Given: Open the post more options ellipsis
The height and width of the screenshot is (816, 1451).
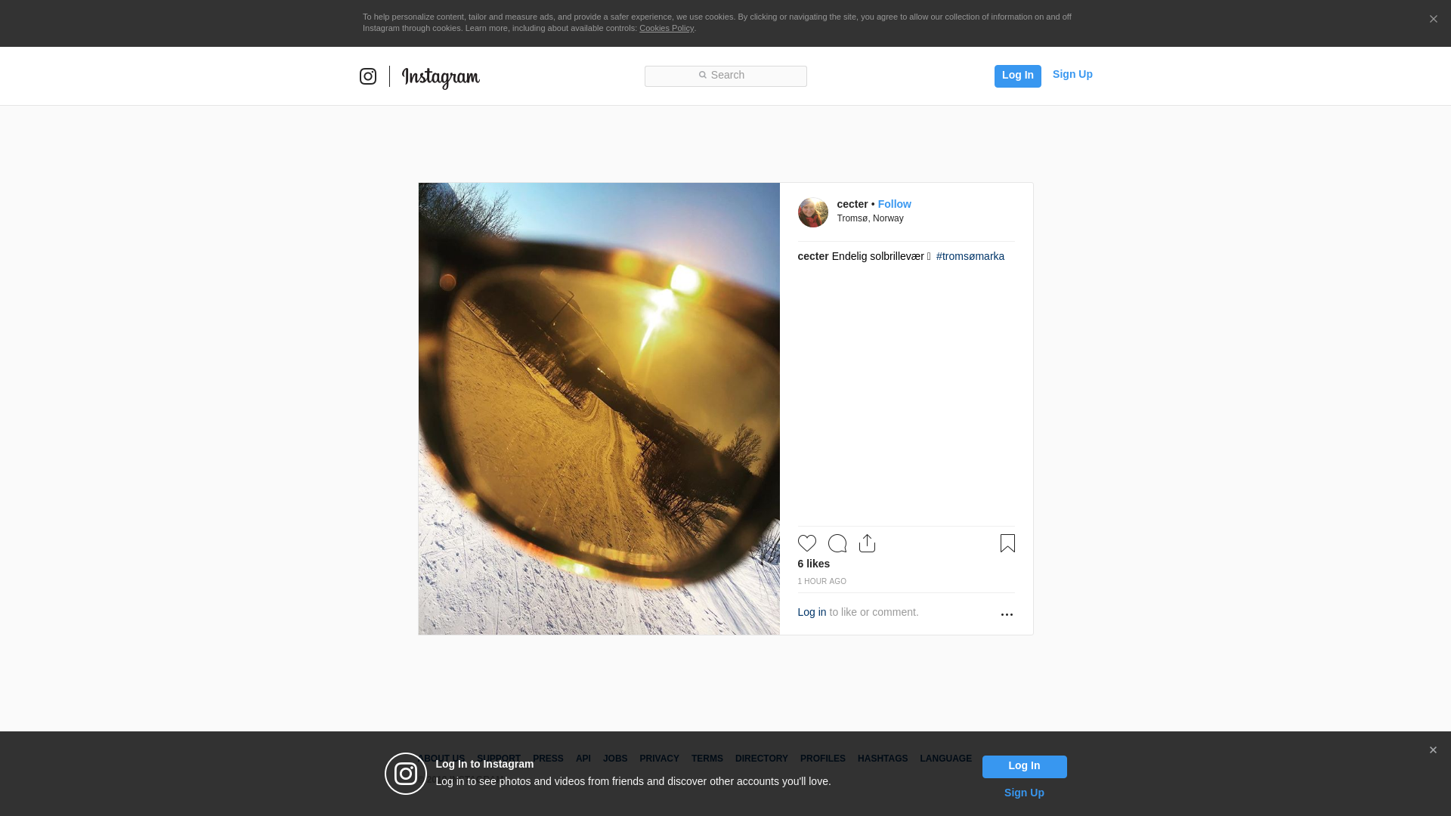Looking at the screenshot, I should pos(1007,614).
